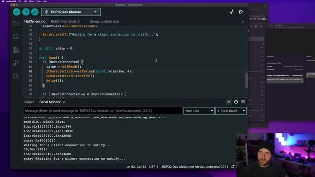This screenshot has width=315, height=177.
Task: Open the File menu
Action: [20, 1]
